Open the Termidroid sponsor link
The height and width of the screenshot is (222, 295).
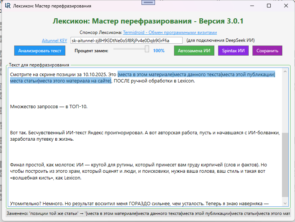click(x=170, y=32)
